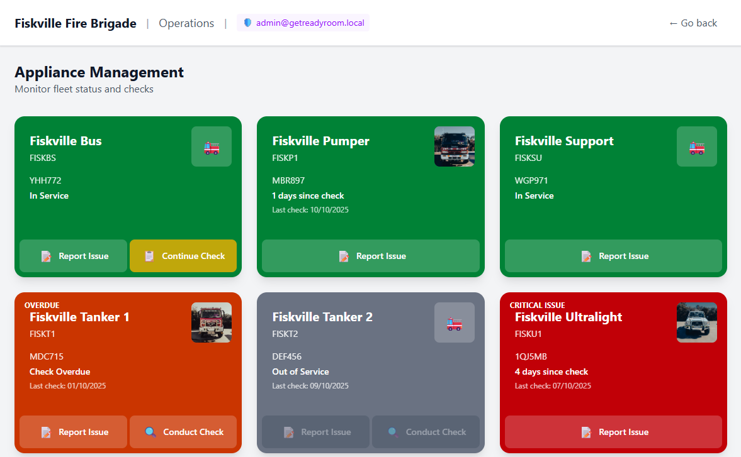Open the Fiskville Ultralight vehicle photo
Screen dimensions: 741x457
(x=696, y=322)
